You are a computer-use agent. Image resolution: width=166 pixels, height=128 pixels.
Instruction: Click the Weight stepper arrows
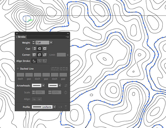point(34,42)
